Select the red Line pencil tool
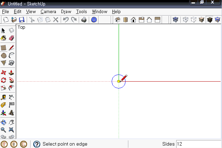 click(11, 48)
